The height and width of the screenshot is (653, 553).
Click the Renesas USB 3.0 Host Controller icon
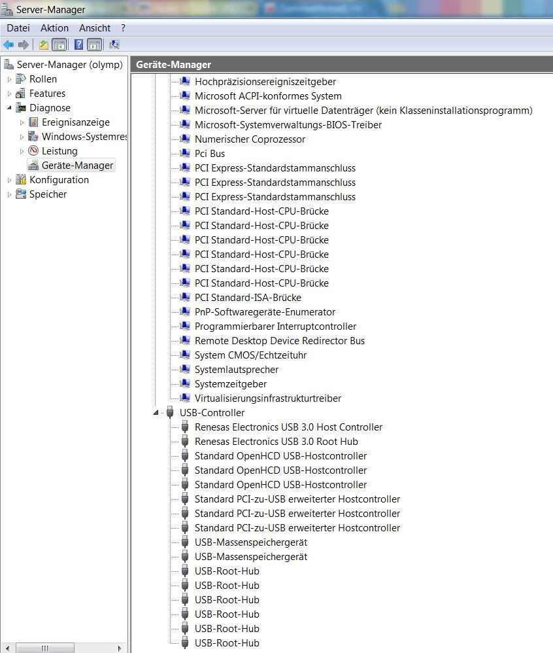click(185, 427)
